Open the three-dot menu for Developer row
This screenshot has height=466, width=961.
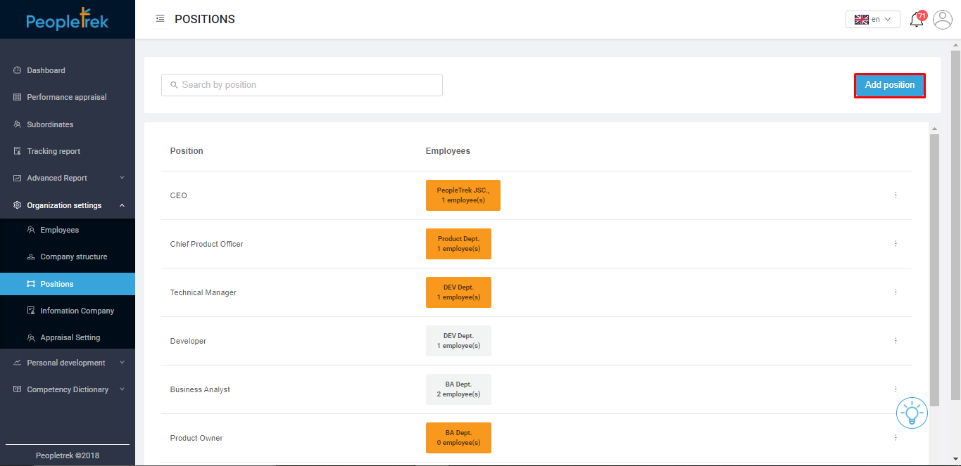coord(896,341)
